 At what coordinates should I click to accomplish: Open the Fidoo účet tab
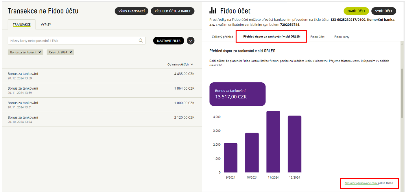pyautogui.click(x=317, y=37)
